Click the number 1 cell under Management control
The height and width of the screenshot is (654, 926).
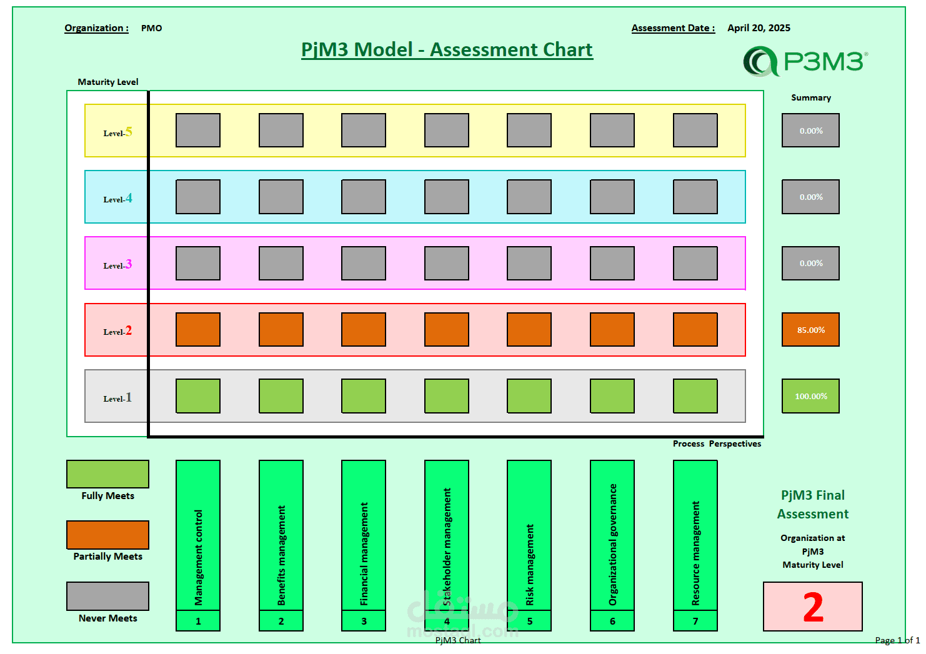[x=198, y=621]
